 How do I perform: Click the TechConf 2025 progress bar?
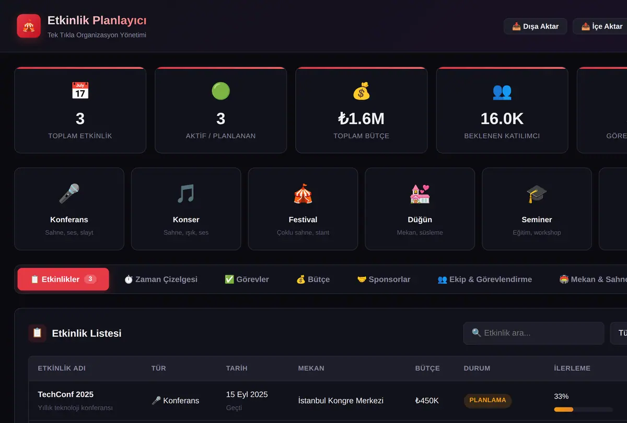(x=583, y=409)
